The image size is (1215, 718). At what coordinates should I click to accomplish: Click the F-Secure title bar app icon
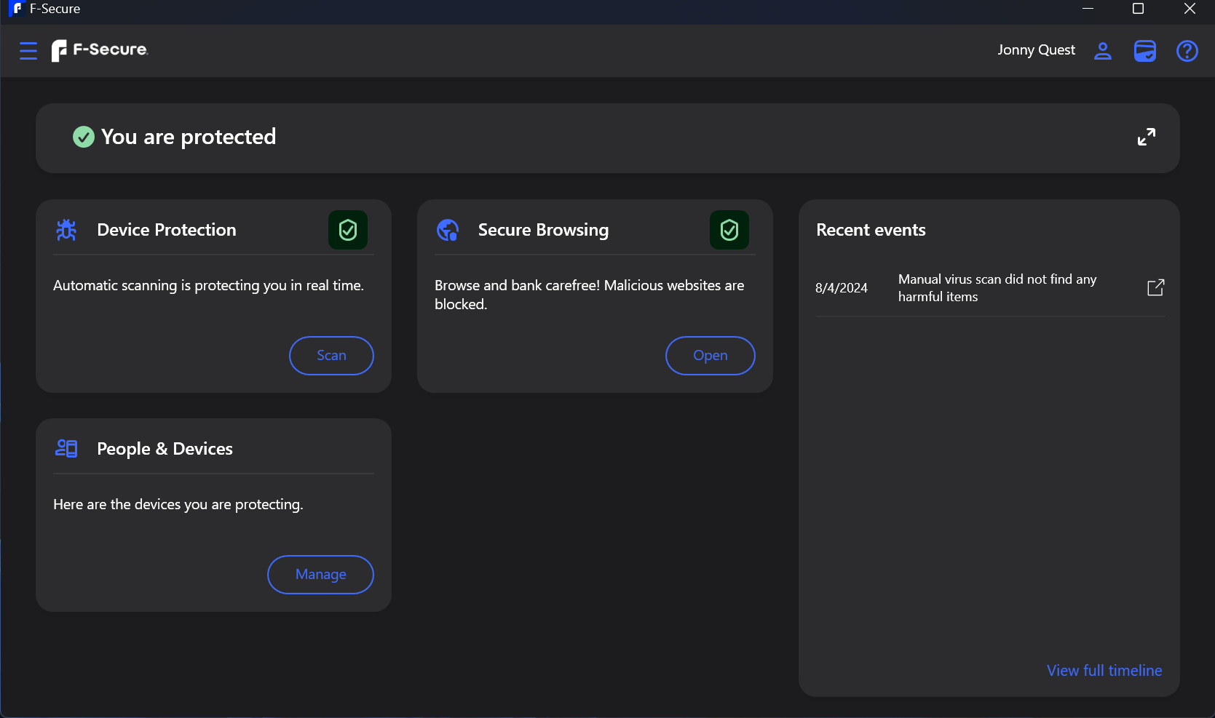pos(16,9)
